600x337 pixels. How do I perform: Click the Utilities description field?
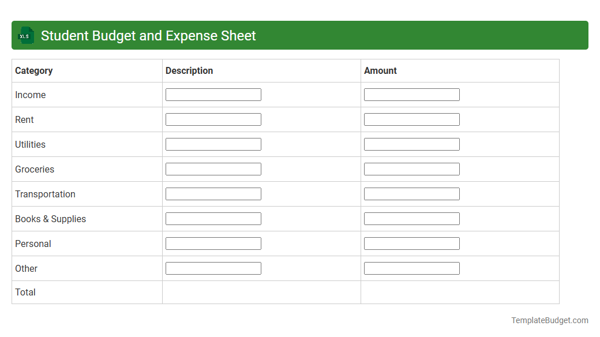[x=213, y=144]
